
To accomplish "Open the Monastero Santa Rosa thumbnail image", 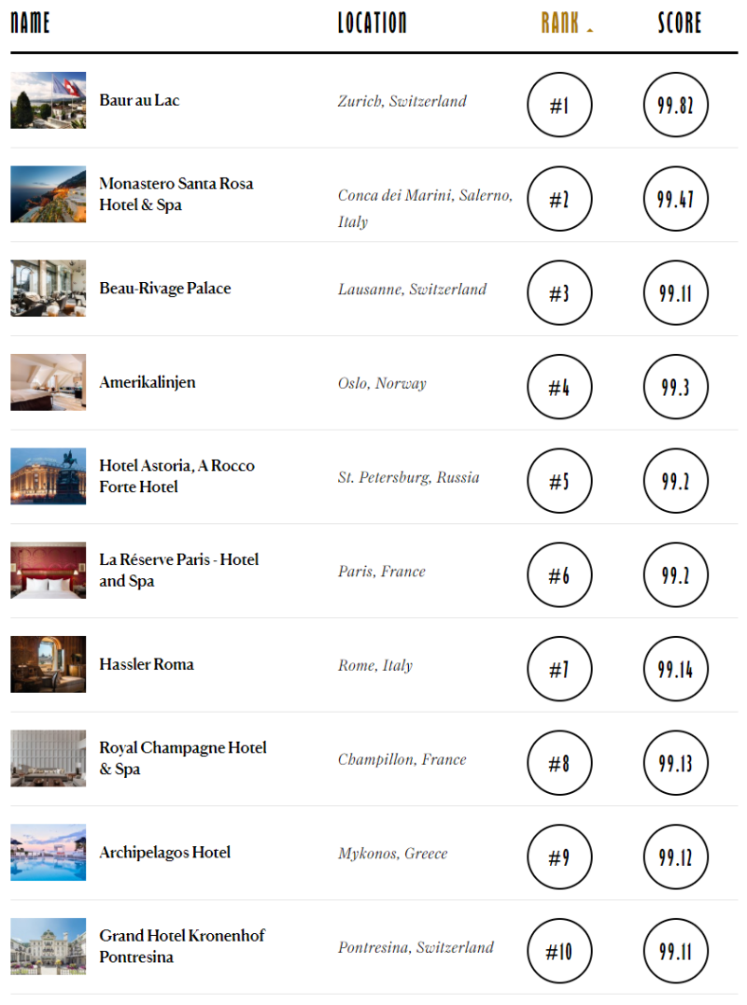I will [x=48, y=194].
